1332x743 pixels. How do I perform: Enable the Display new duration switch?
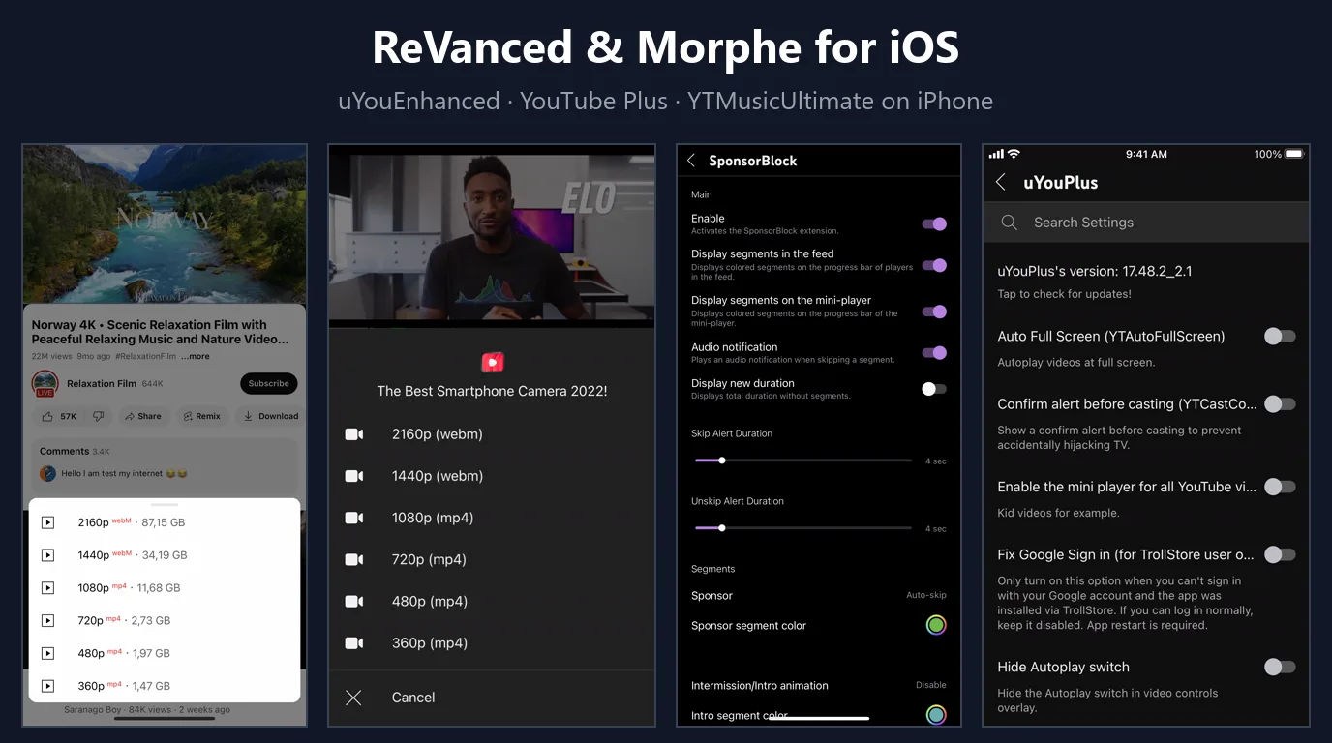pos(934,389)
